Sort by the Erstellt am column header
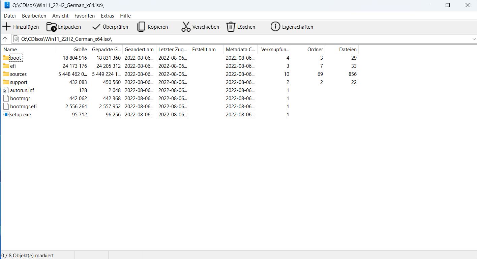 pos(207,50)
